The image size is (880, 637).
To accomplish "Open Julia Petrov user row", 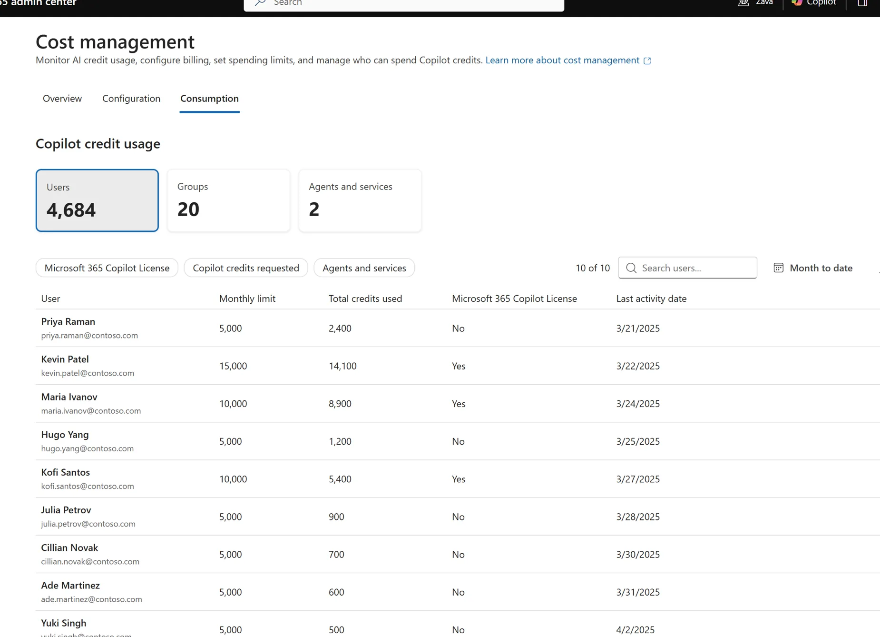I will click(458, 516).
